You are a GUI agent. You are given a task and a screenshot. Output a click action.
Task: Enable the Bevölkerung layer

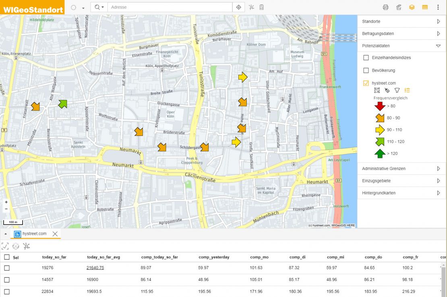(x=366, y=70)
